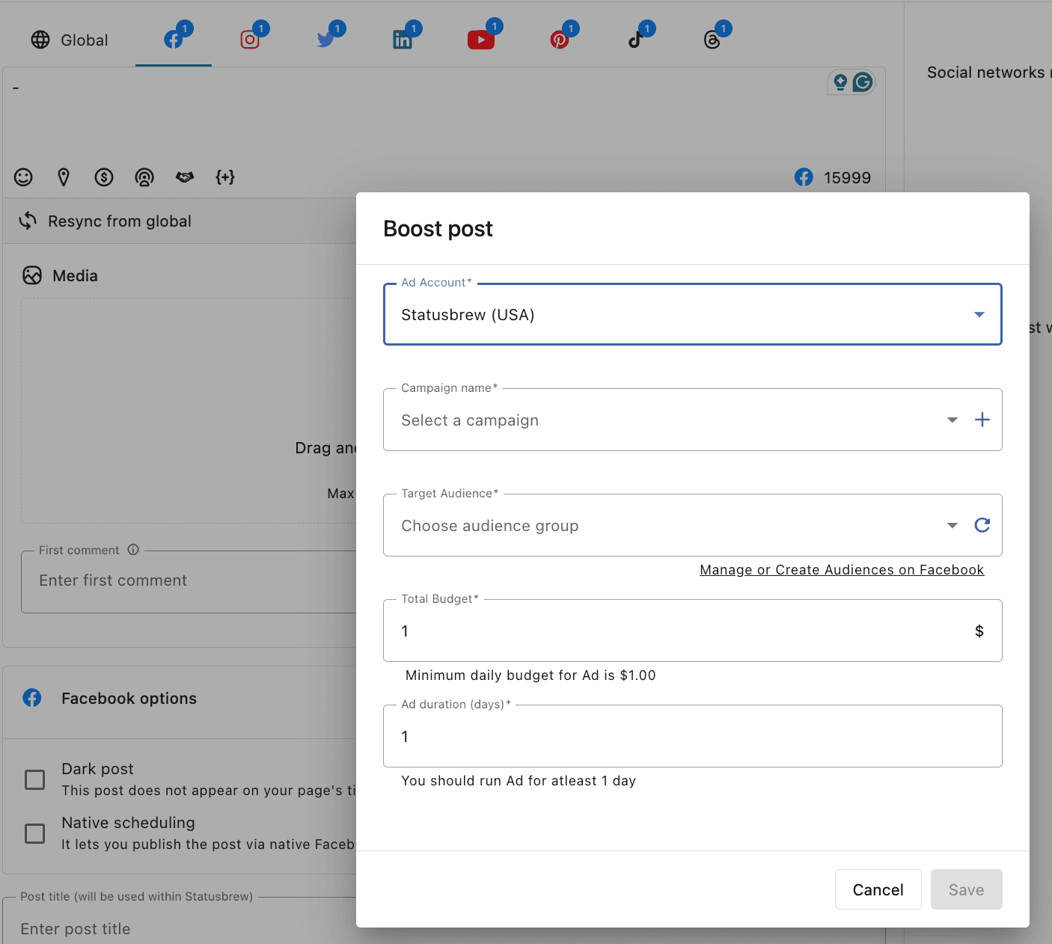Open the Ad Account dropdown
Image resolution: width=1052 pixels, height=944 pixels.
click(x=693, y=314)
